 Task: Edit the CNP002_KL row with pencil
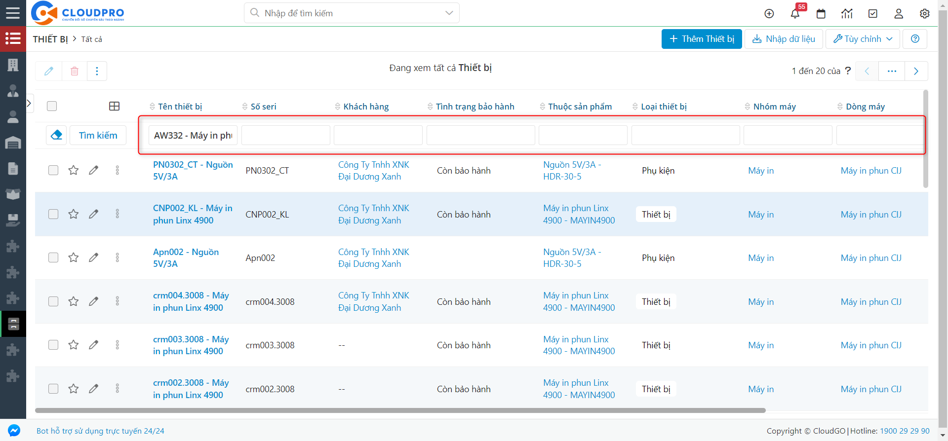pos(93,214)
